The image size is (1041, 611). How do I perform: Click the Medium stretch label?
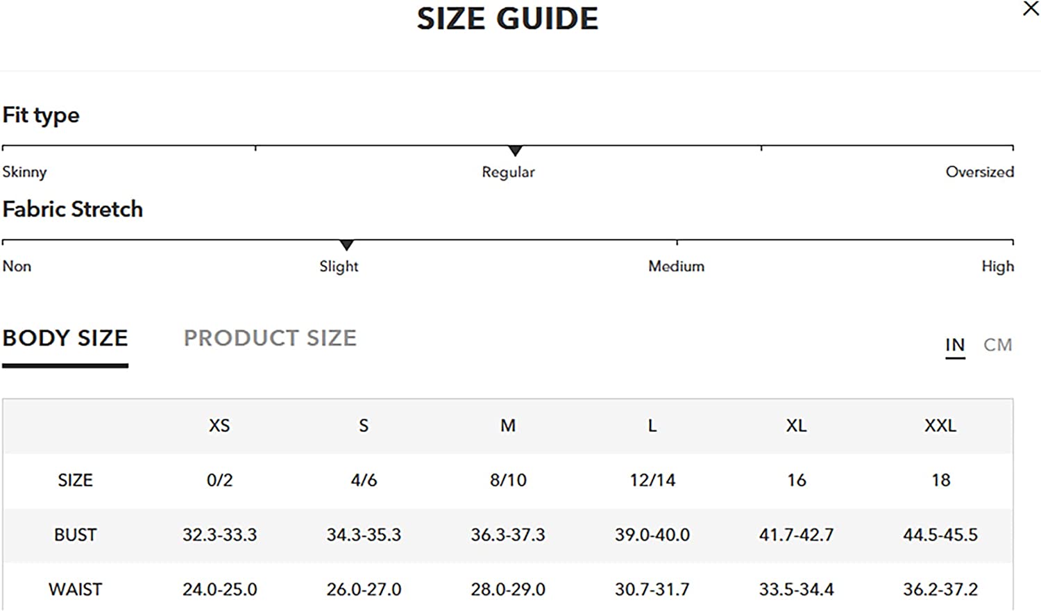click(676, 267)
